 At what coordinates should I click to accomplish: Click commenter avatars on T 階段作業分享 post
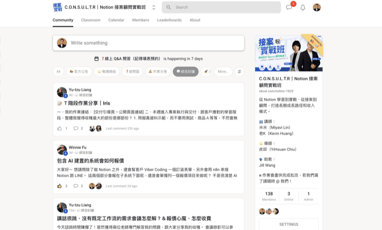[x=95, y=128]
